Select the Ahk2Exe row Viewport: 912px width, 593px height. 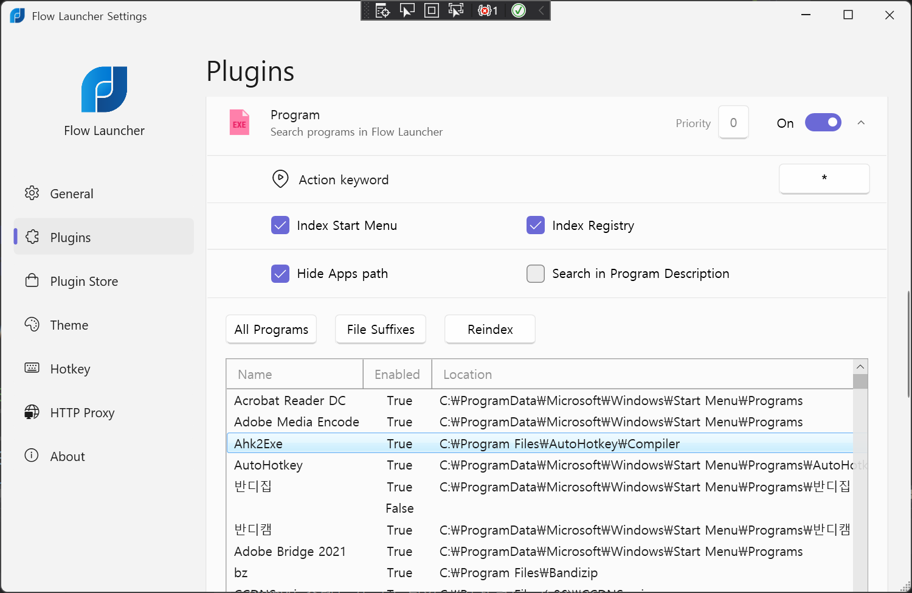coord(540,443)
